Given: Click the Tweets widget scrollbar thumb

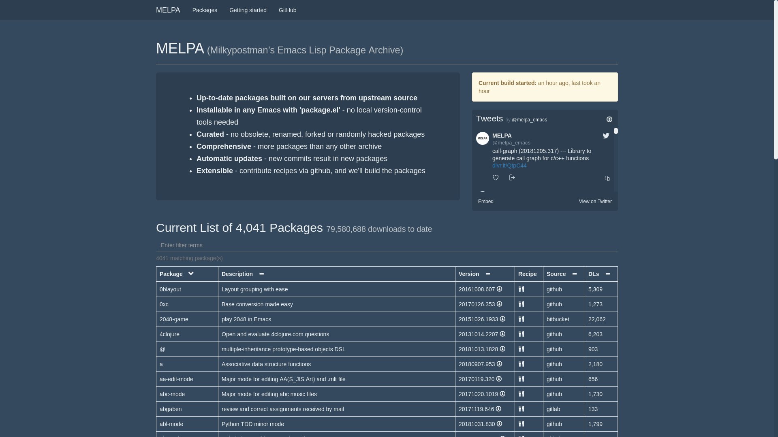Looking at the screenshot, I should coord(616,131).
